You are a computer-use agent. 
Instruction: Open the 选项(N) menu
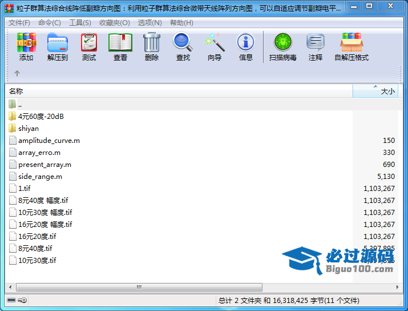coord(150,23)
